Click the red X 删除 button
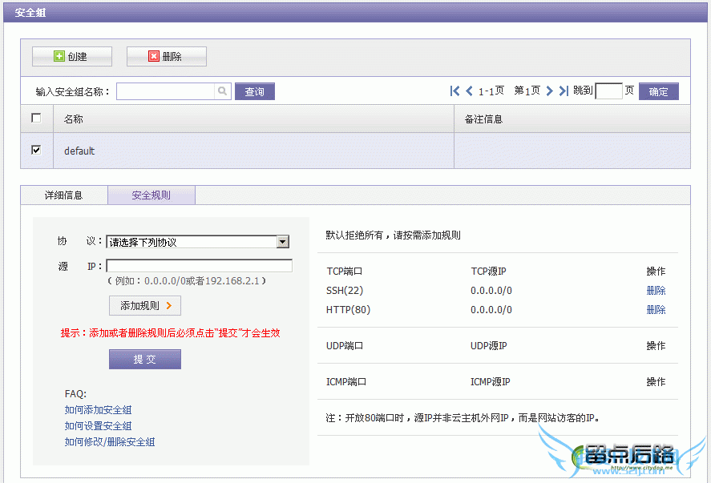 166,57
